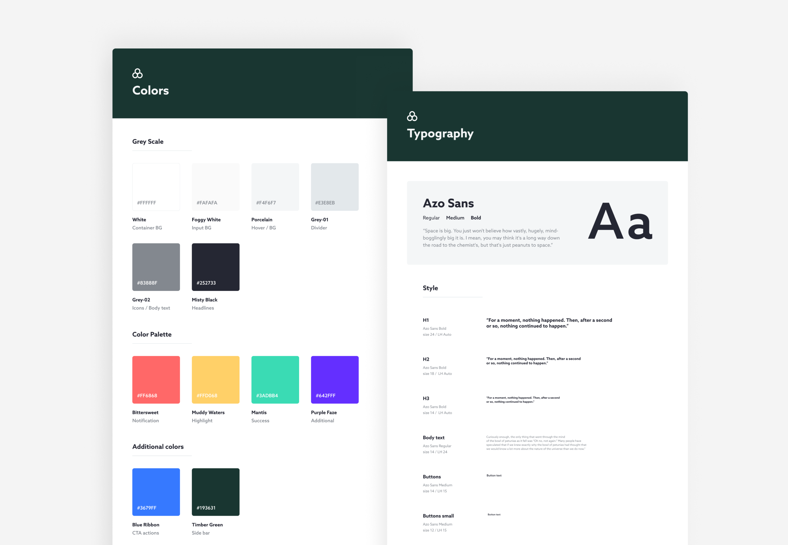
Task: Select the Timber Green sidebar swatch
Action: click(x=215, y=492)
